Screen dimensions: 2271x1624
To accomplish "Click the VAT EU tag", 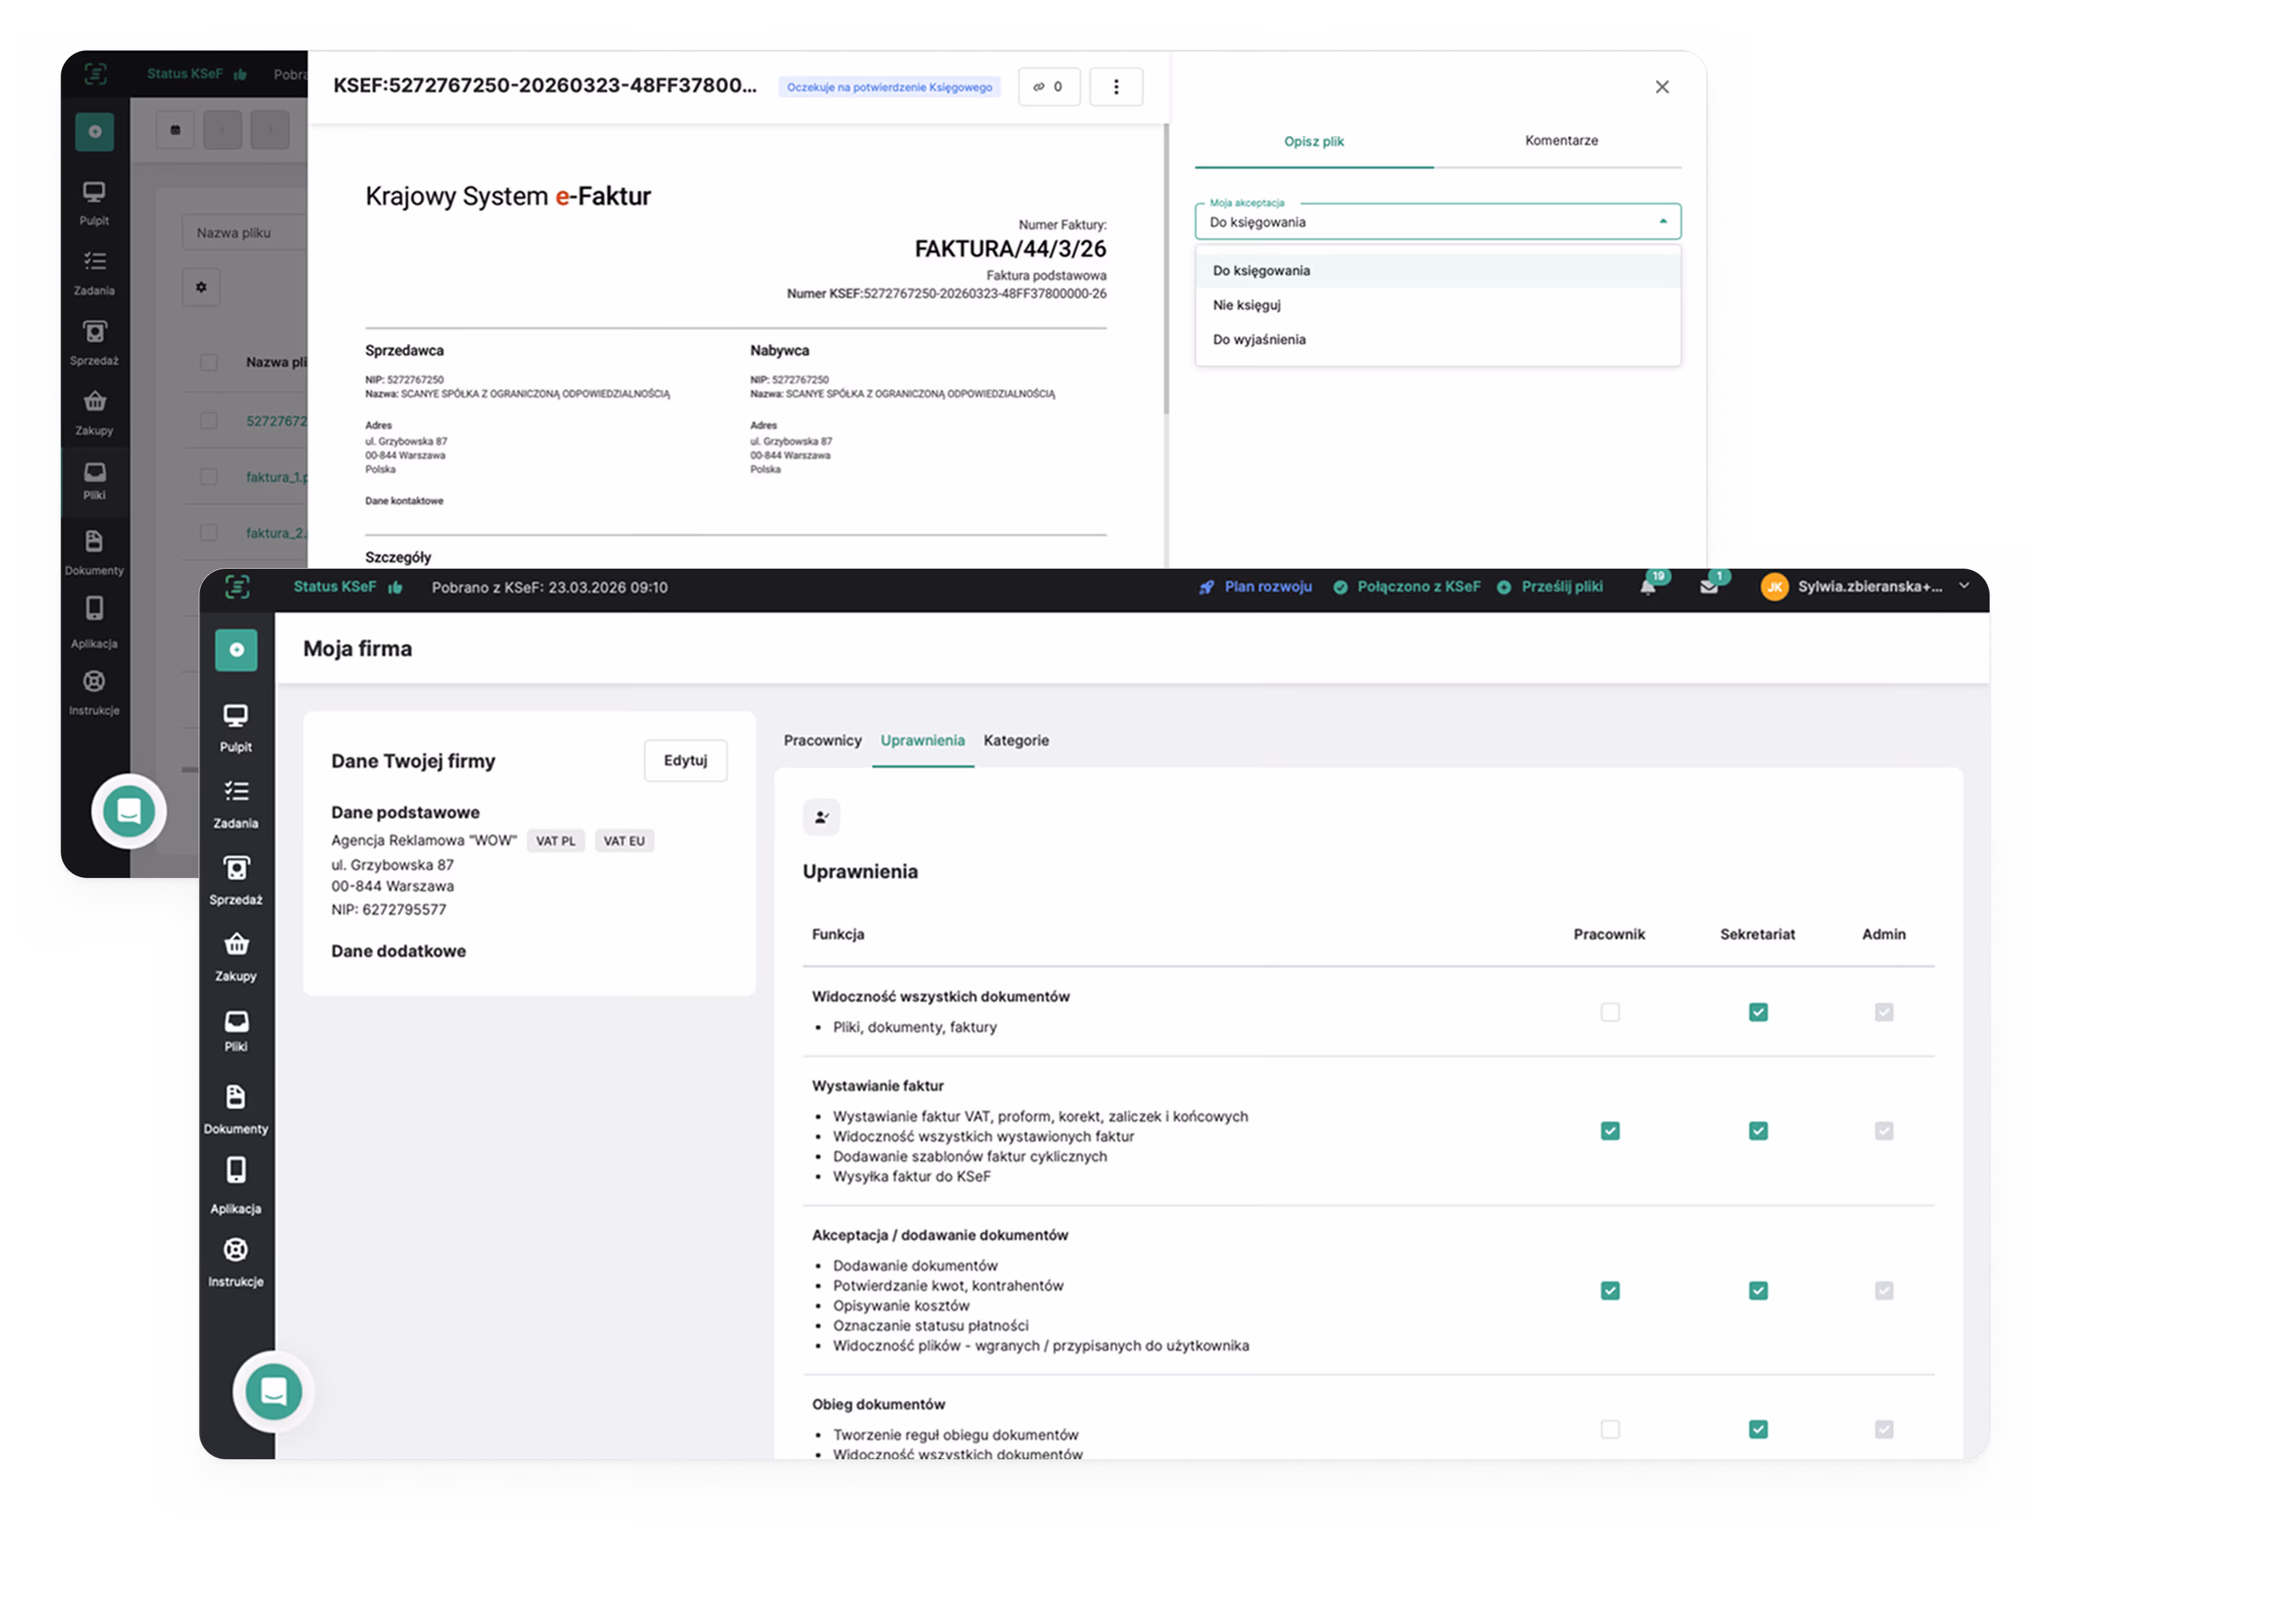I will 624,841.
